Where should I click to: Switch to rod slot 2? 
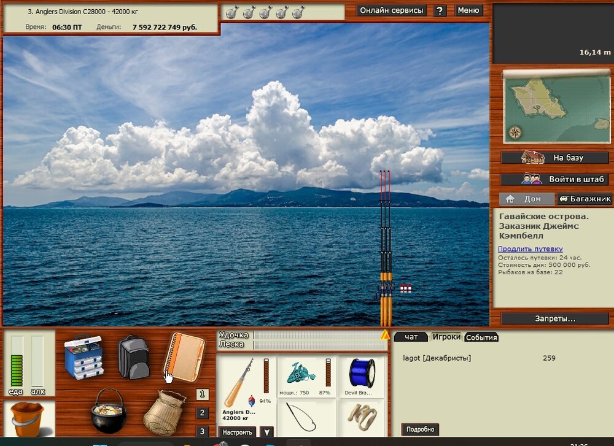tap(202, 412)
